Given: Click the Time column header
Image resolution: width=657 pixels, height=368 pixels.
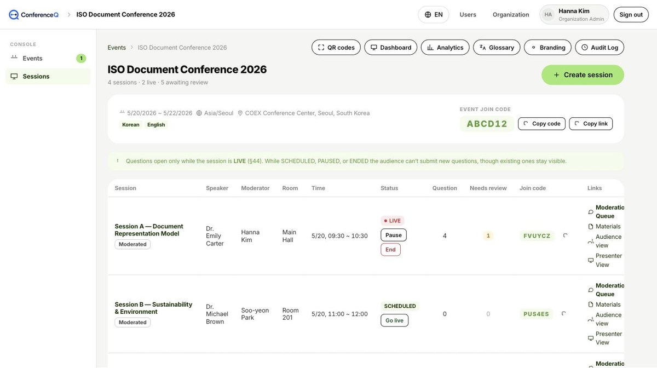Looking at the screenshot, I should (318, 188).
